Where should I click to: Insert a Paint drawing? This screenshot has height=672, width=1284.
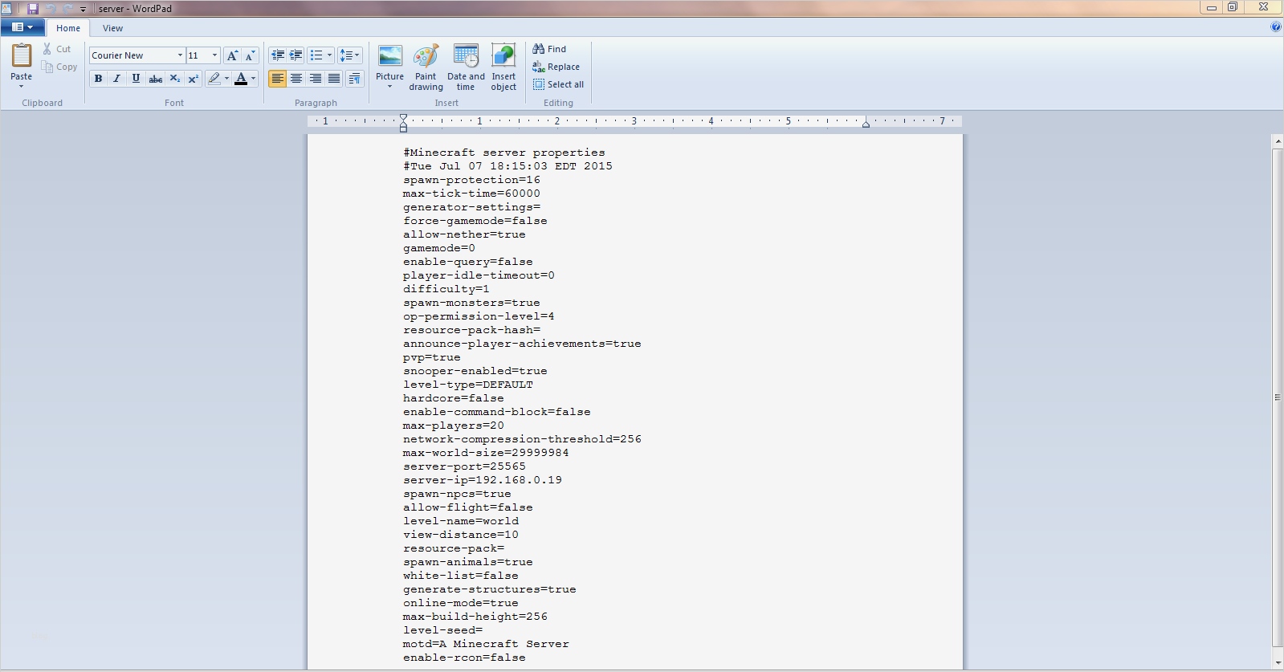426,67
